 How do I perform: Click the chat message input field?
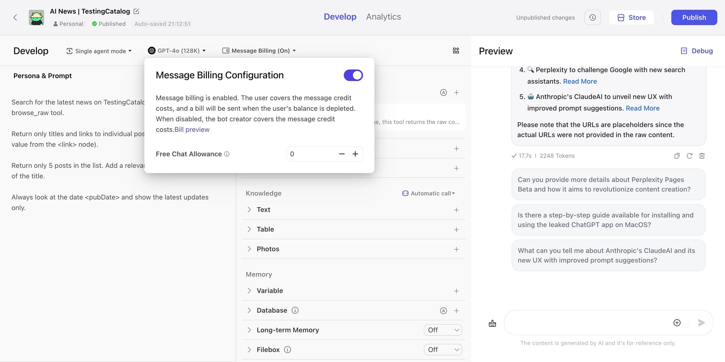(586, 323)
